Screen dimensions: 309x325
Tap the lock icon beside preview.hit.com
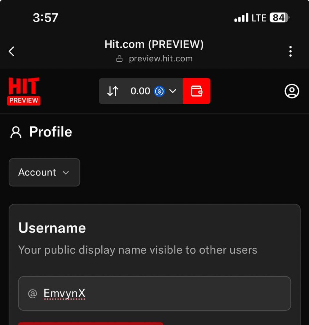click(119, 59)
